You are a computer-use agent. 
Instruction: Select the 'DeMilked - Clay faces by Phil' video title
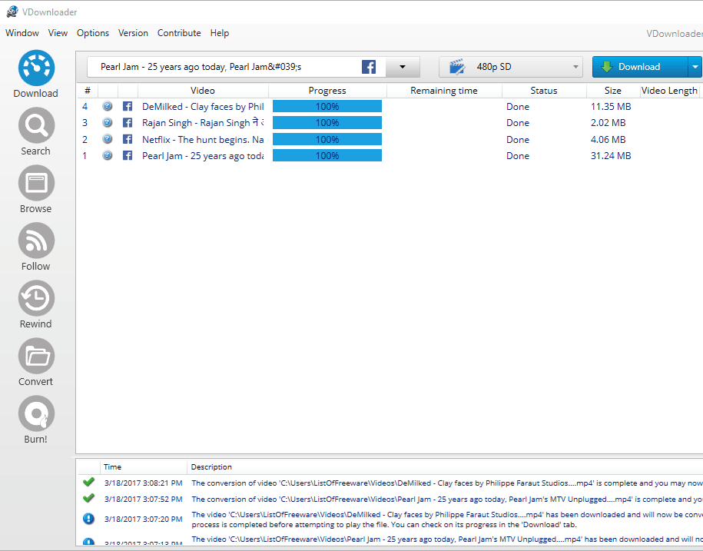tap(203, 107)
